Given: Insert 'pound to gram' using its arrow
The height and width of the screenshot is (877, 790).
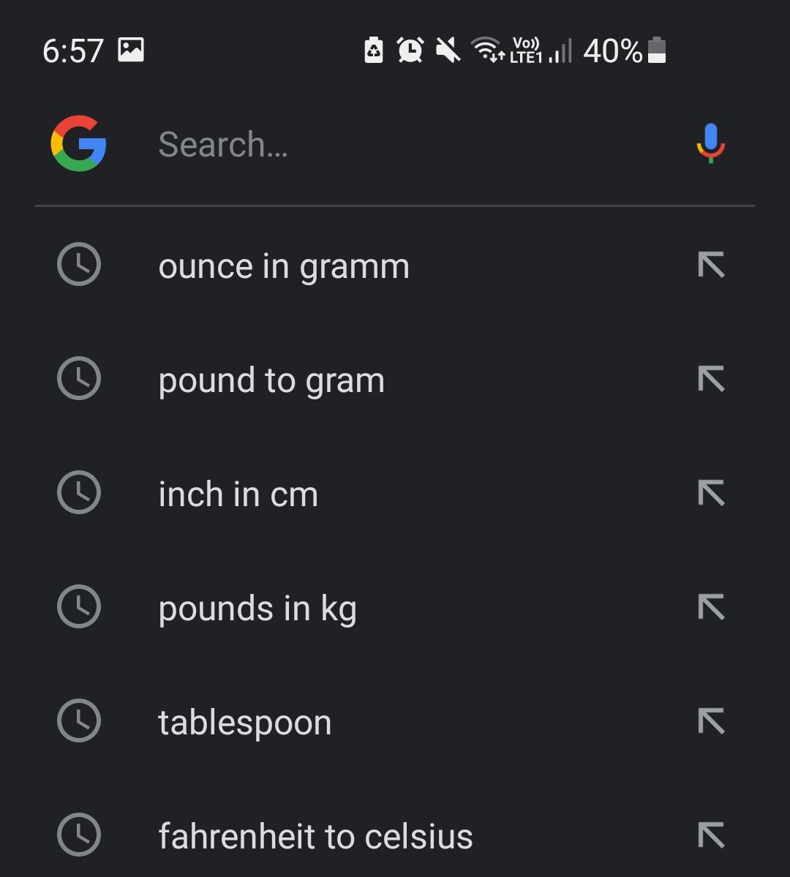Looking at the screenshot, I should pyautogui.click(x=710, y=379).
